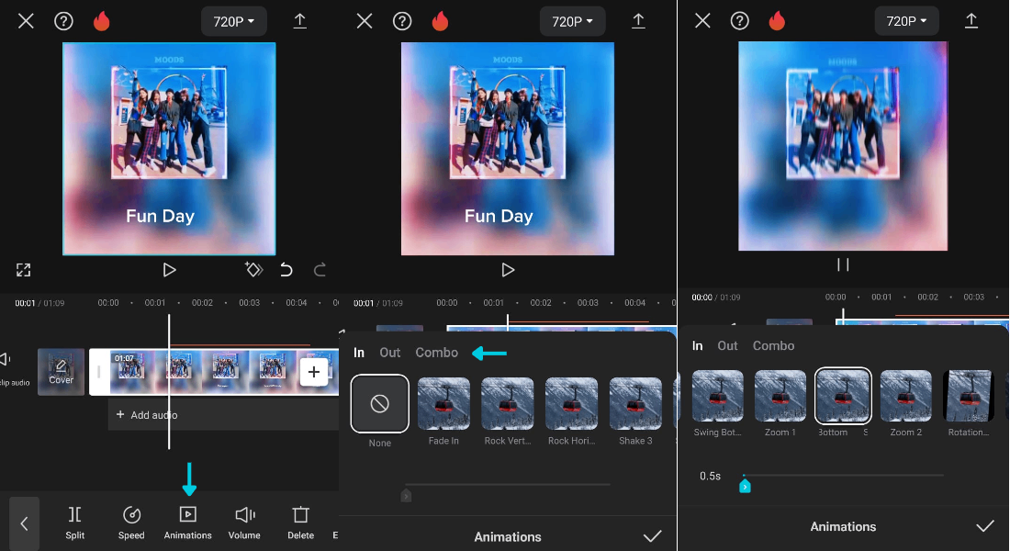Switch to Out tab in middle screen
The width and height of the screenshot is (1010, 551).
[389, 353]
